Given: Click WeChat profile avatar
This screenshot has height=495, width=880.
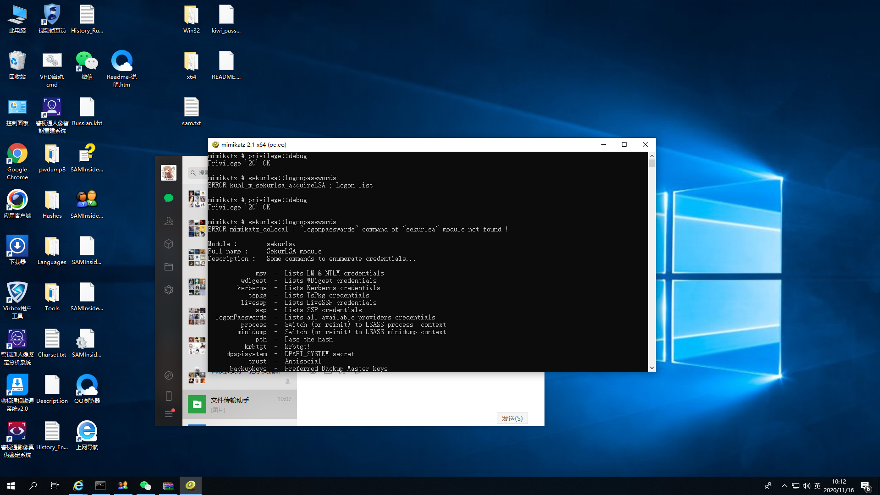Looking at the screenshot, I should pyautogui.click(x=169, y=173).
